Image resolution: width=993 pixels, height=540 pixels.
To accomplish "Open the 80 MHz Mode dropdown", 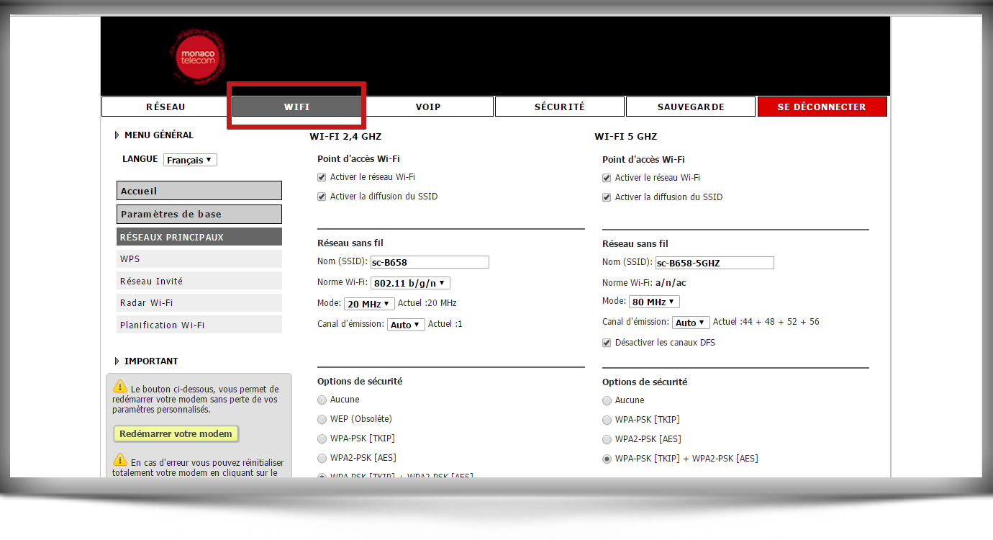I will 654,302.
